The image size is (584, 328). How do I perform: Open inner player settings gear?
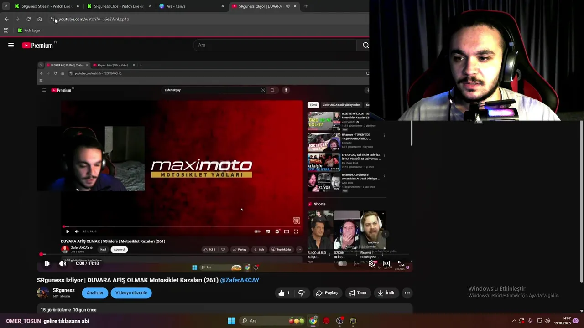coord(277,231)
